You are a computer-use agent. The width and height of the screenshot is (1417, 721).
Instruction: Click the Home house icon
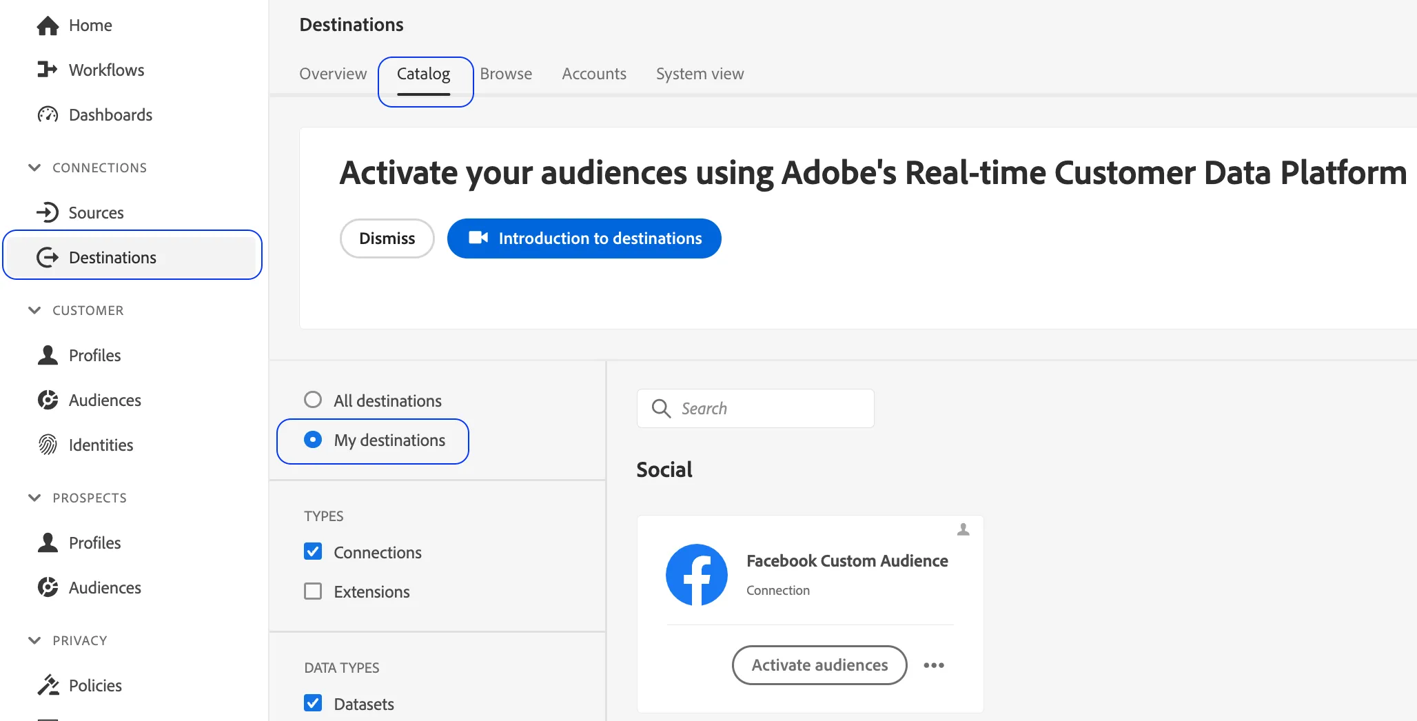click(x=48, y=26)
